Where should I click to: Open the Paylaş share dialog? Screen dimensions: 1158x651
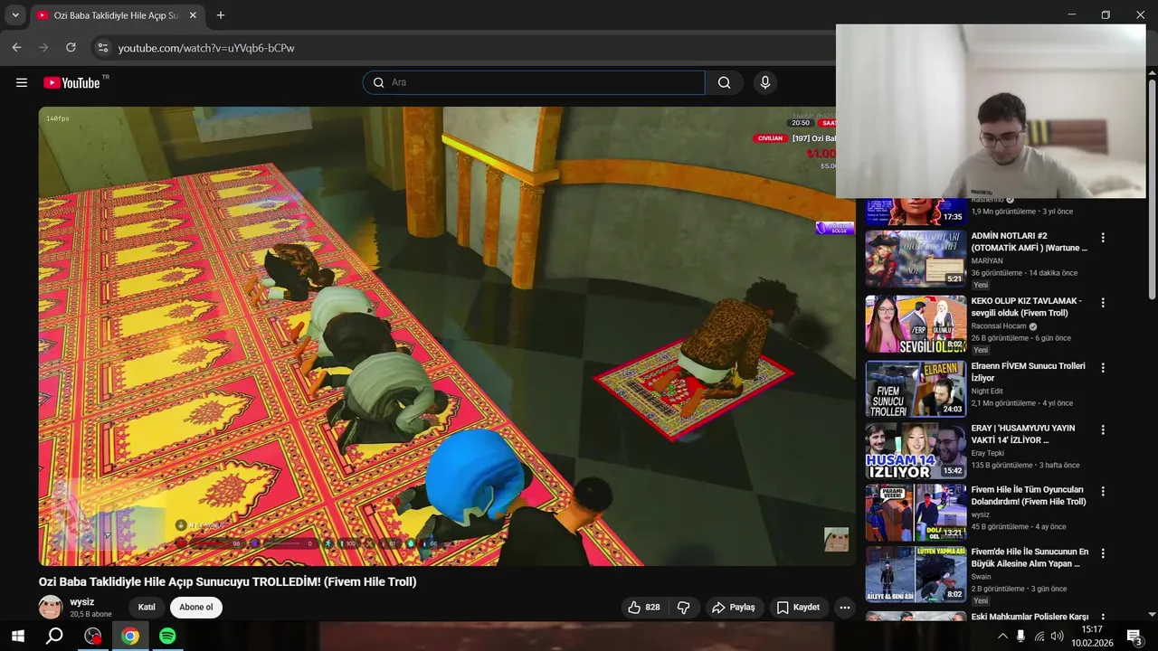(x=734, y=608)
